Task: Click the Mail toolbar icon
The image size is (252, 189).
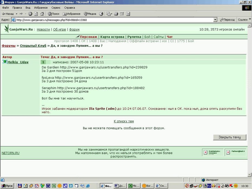Action: pyautogui.click(x=108, y=14)
